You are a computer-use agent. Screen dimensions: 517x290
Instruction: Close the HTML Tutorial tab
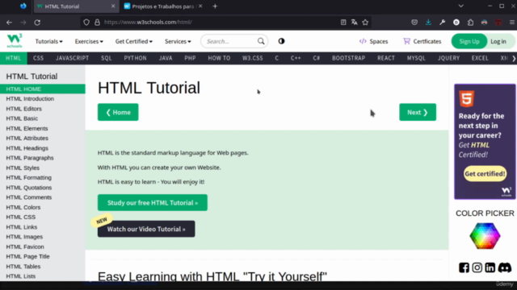click(x=113, y=6)
